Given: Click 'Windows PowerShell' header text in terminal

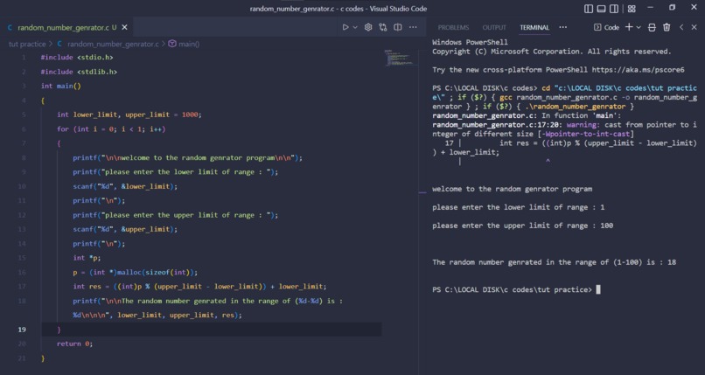Looking at the screenshot, I should click(x=470, y=42).
